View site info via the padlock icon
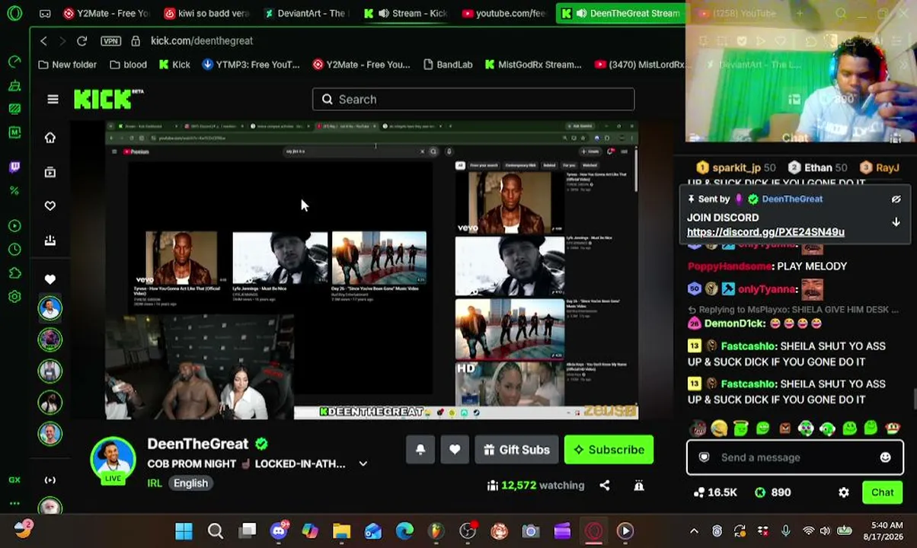The height and width of the screenshot is (548, 917). click(136, 40)
